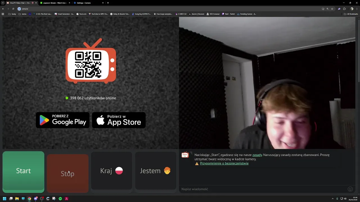Screen dimensions: 360x202
Task: Open the All Bookmarks folder
Action: (x=351, y=14)
